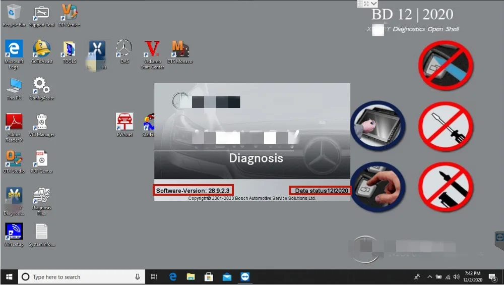Open the volume tray icon
The width and height of the screenshot is (504, 285).
click(x=457, y=277)
